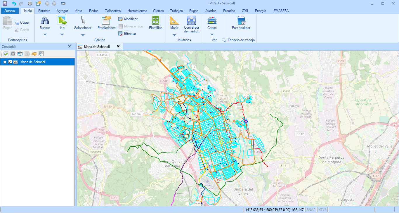The image size is (399, 213).
Task: Click the Capas layers icon
Action: (212, 20)
